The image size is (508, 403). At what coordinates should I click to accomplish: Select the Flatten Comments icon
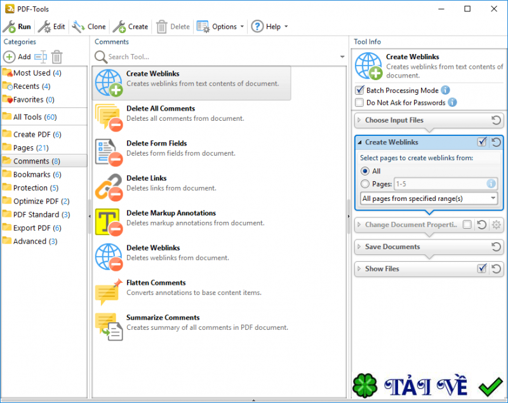(x=109, y=292)
